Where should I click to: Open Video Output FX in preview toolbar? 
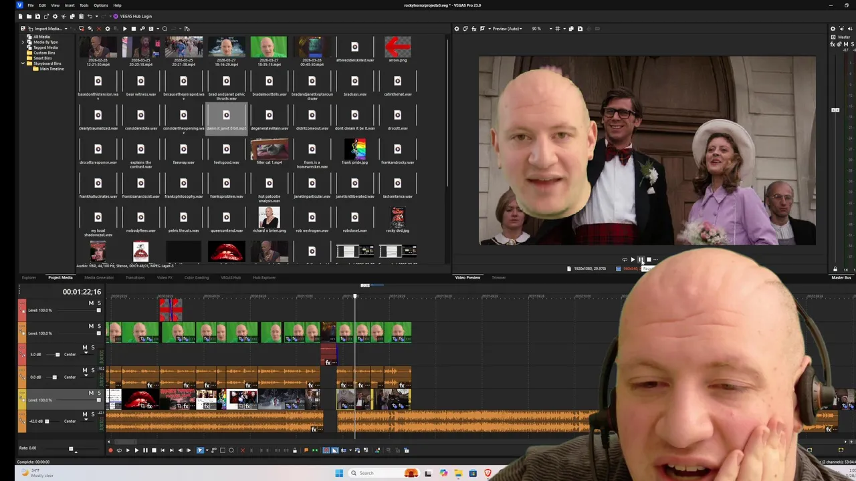(x=474, y=29)
